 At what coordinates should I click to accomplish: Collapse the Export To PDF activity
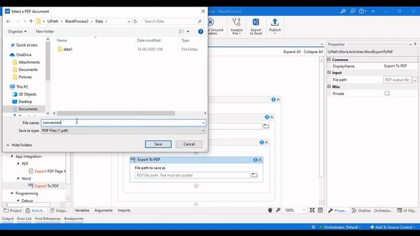[x=260, y=160]
